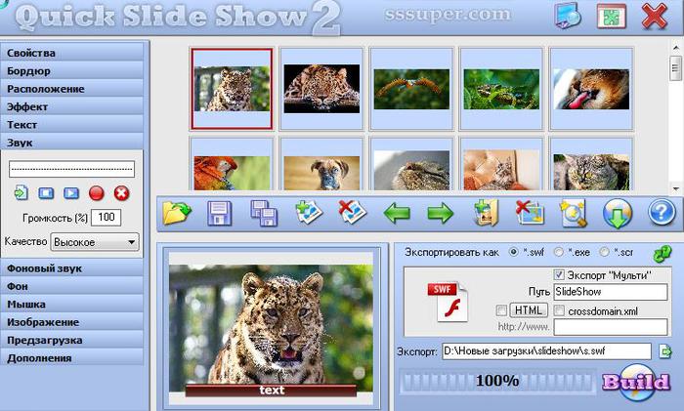Close the application with the red X
684x411 pixels.
(654, 17)
